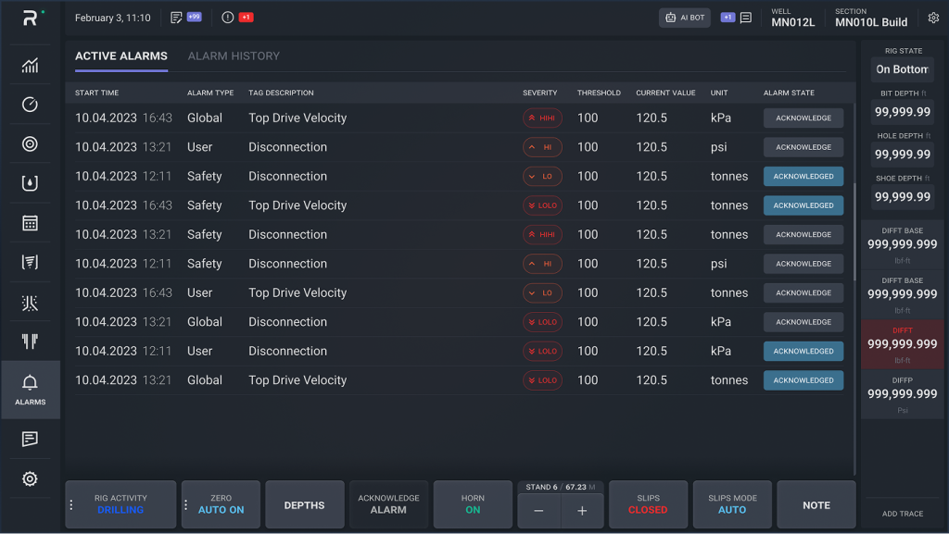Open the calendar grid sidebar icon
Image resolution: width=949 pixels, height=534 pixels.
pyautogui.click(x=30, y=223)
